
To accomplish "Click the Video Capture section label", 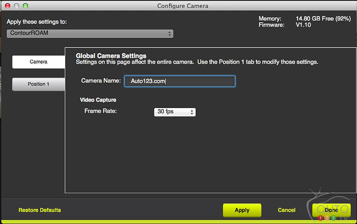I will [x=98, y=100].
